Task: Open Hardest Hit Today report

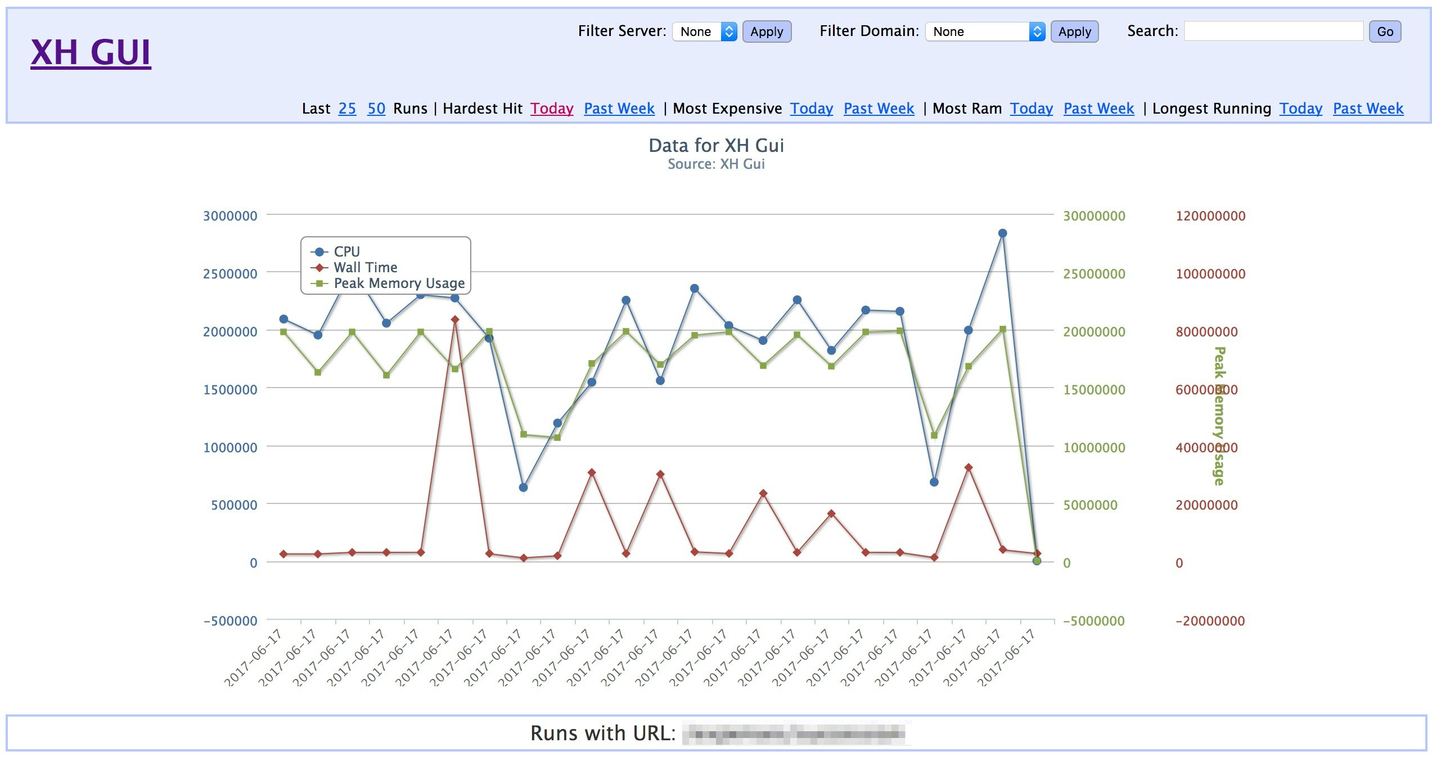Action: tap(552, 108)
